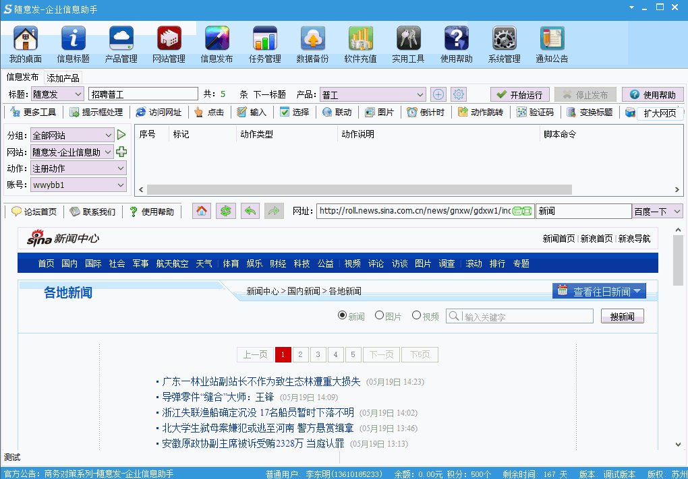Add a 点击 click action

(209, 113)
